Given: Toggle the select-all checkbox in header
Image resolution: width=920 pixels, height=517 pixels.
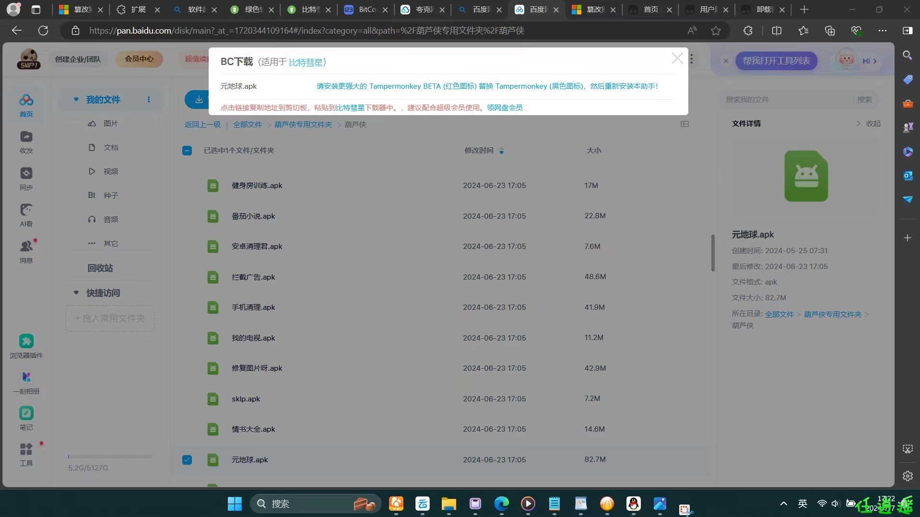Looking at the screenshot, I should pos(187,151).
